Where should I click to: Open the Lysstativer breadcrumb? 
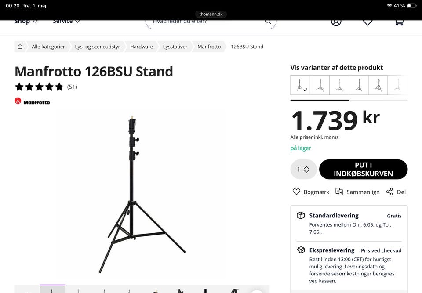tap(175, 47)
